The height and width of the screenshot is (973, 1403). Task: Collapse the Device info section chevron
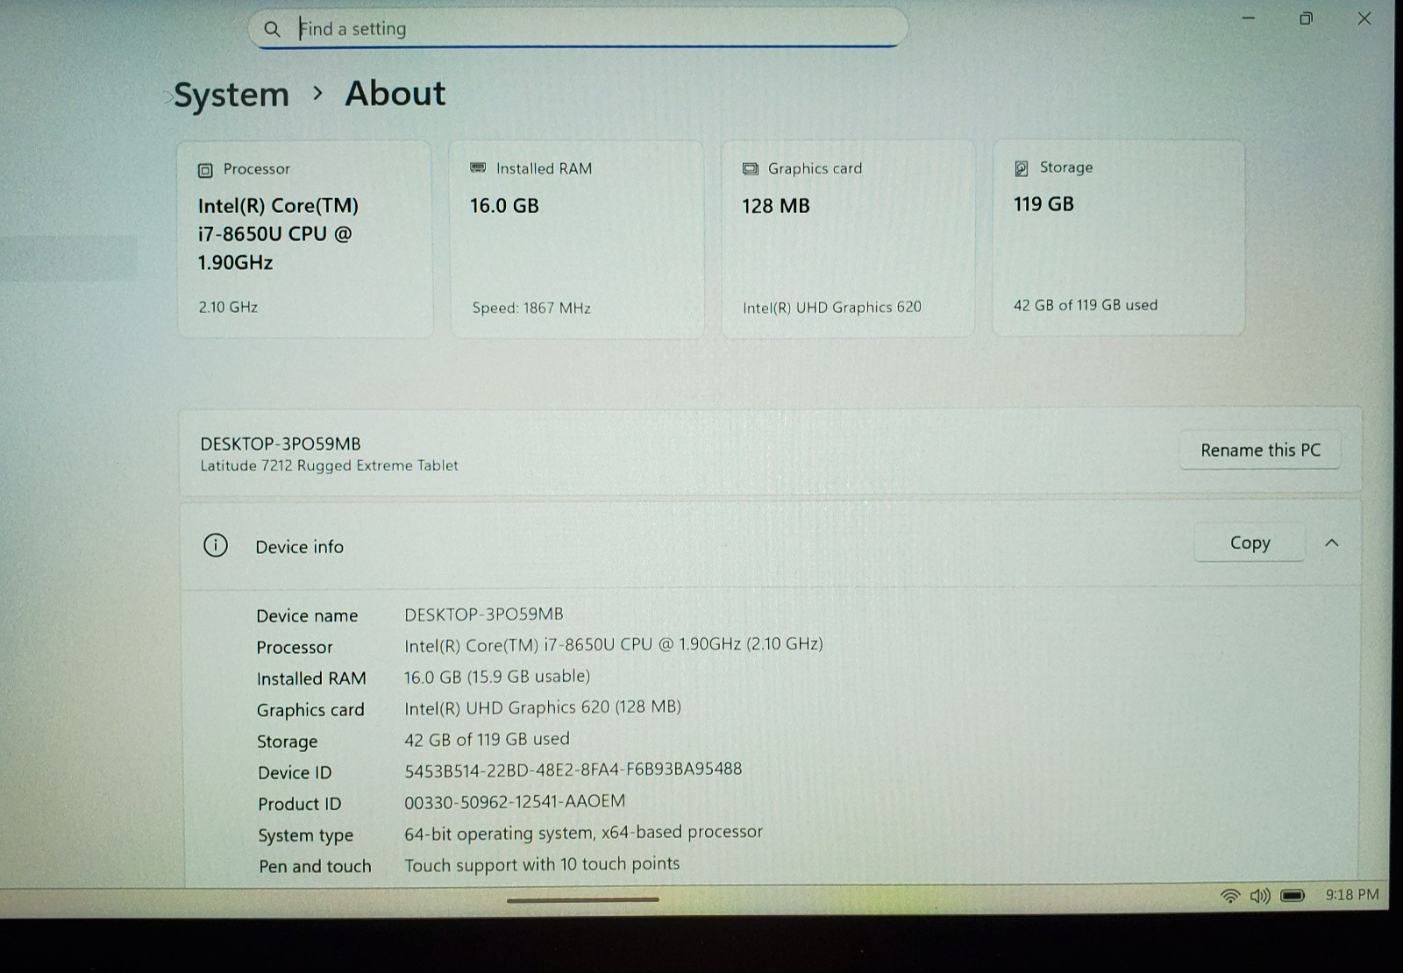point(1332,543)
